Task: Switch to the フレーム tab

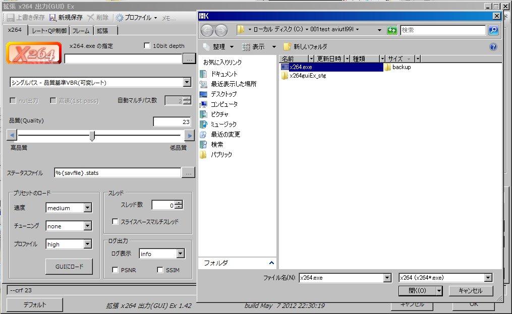Action: pos(81,31)
